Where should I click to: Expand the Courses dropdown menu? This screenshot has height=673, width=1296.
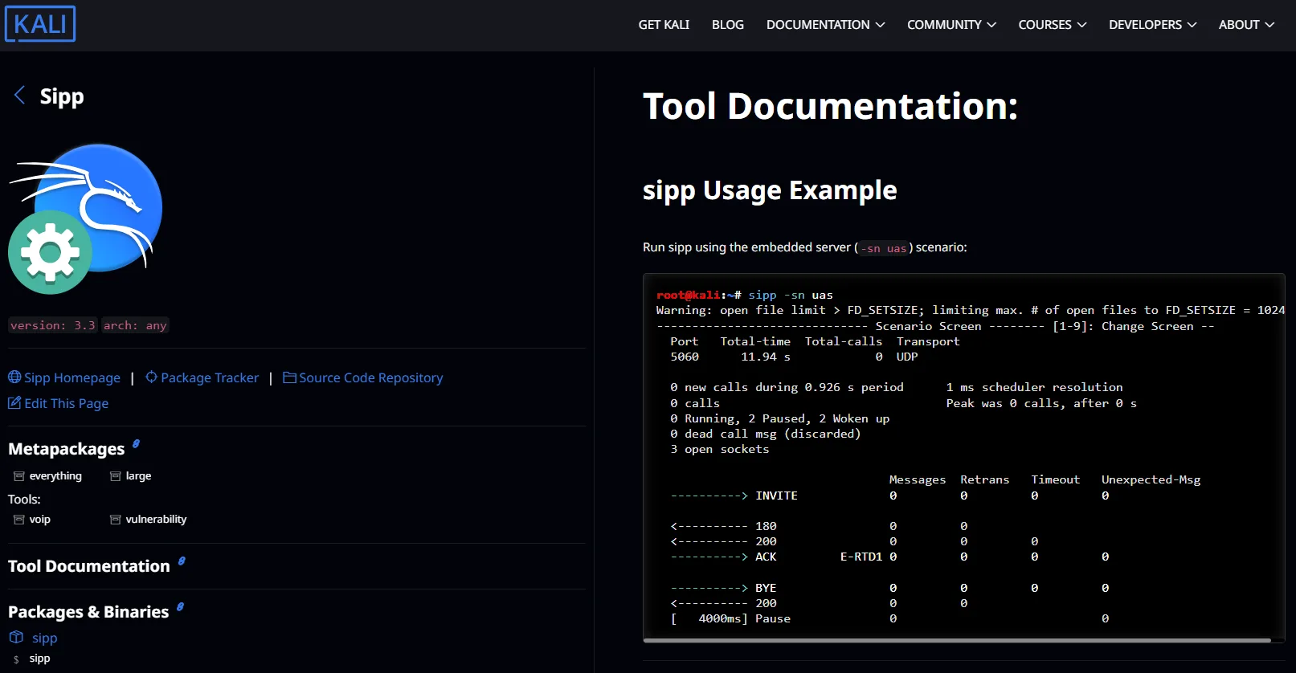pos(1053,25)
